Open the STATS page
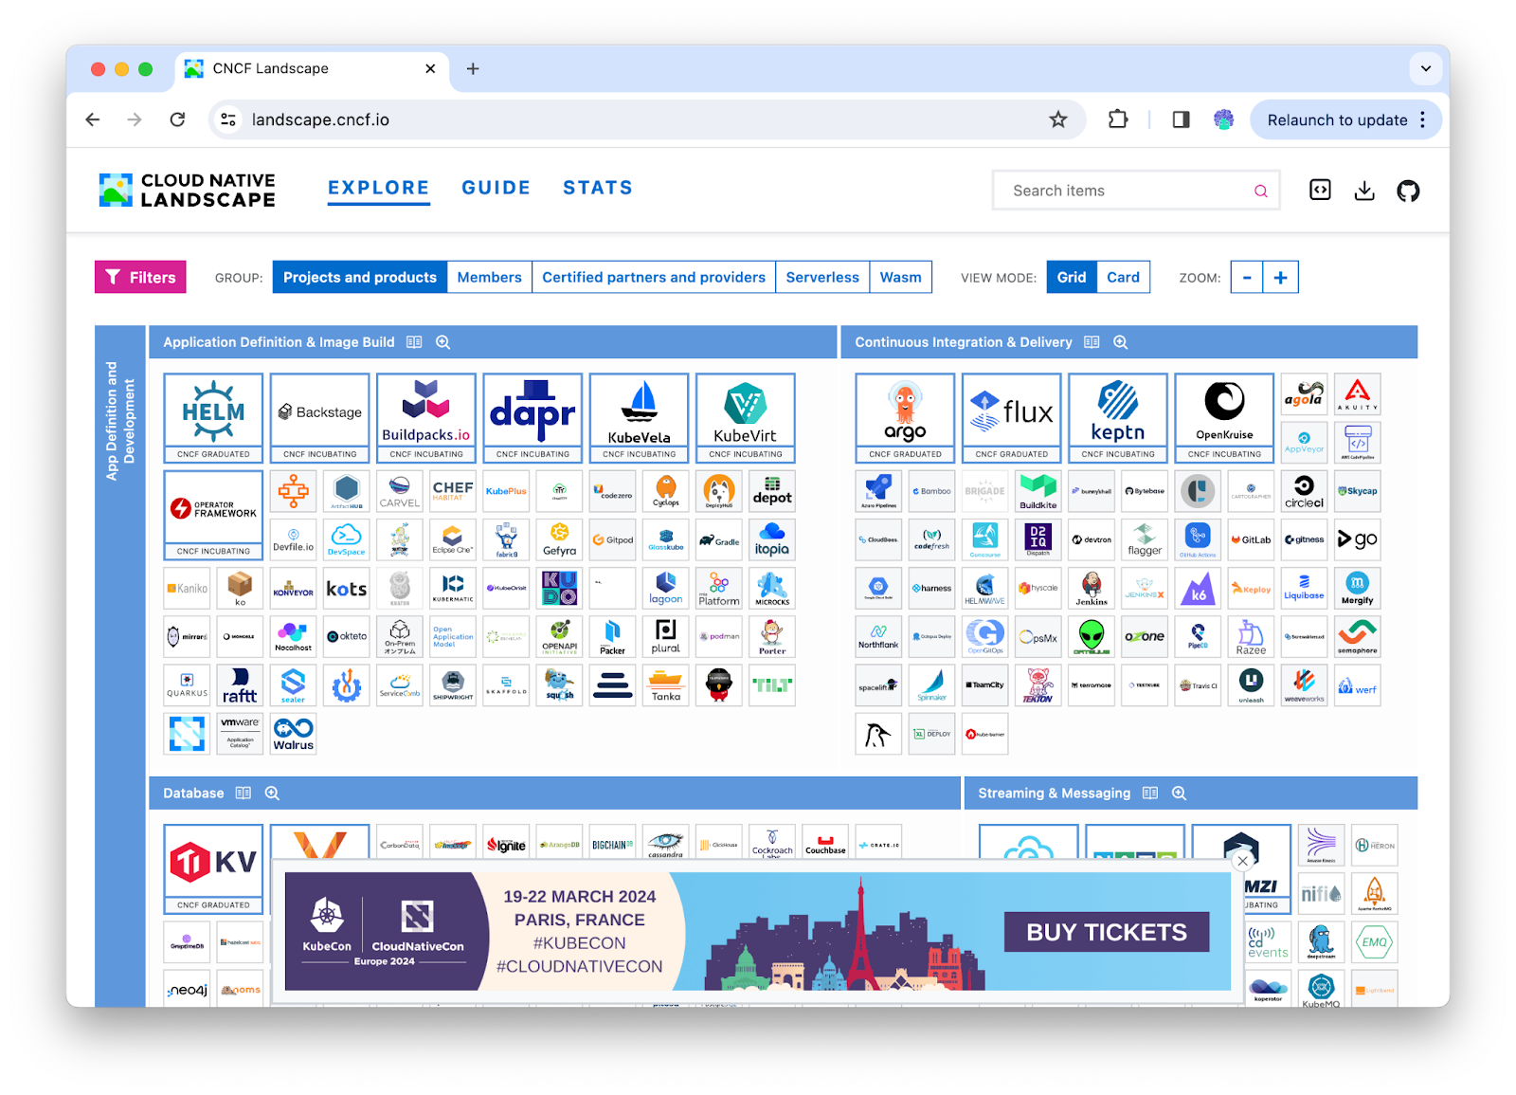 pyautogui.click(x=598, y=188)
